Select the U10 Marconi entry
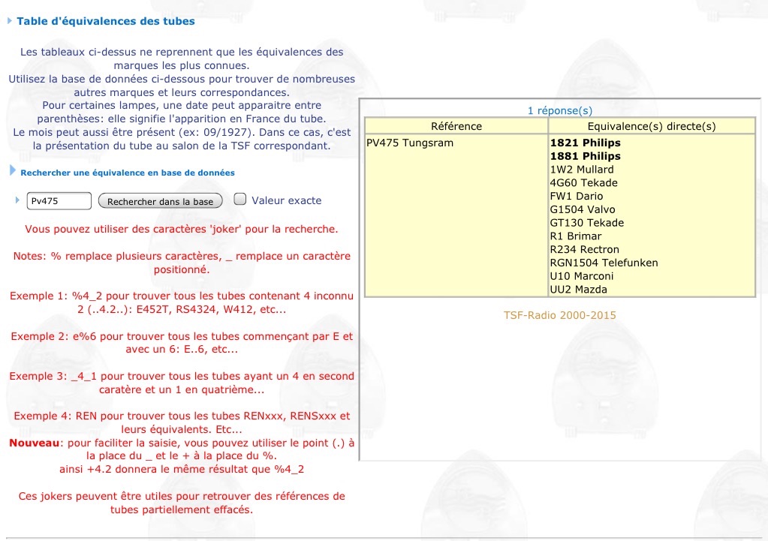The image size is (768, 541). click(x=582, y=276)
